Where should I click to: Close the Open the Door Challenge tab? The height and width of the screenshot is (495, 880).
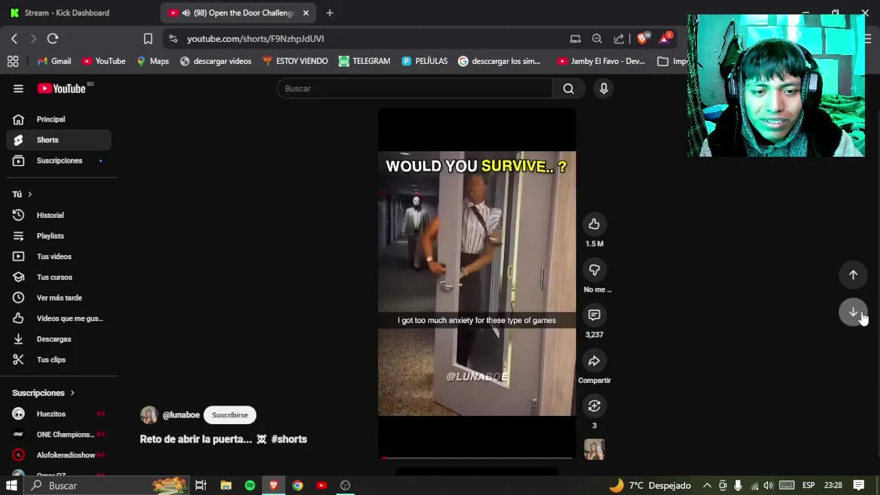click(306, 12)
